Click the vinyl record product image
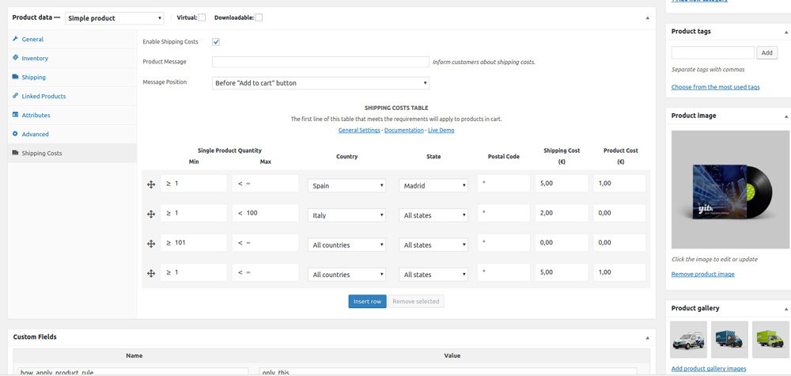 (729, 190)
